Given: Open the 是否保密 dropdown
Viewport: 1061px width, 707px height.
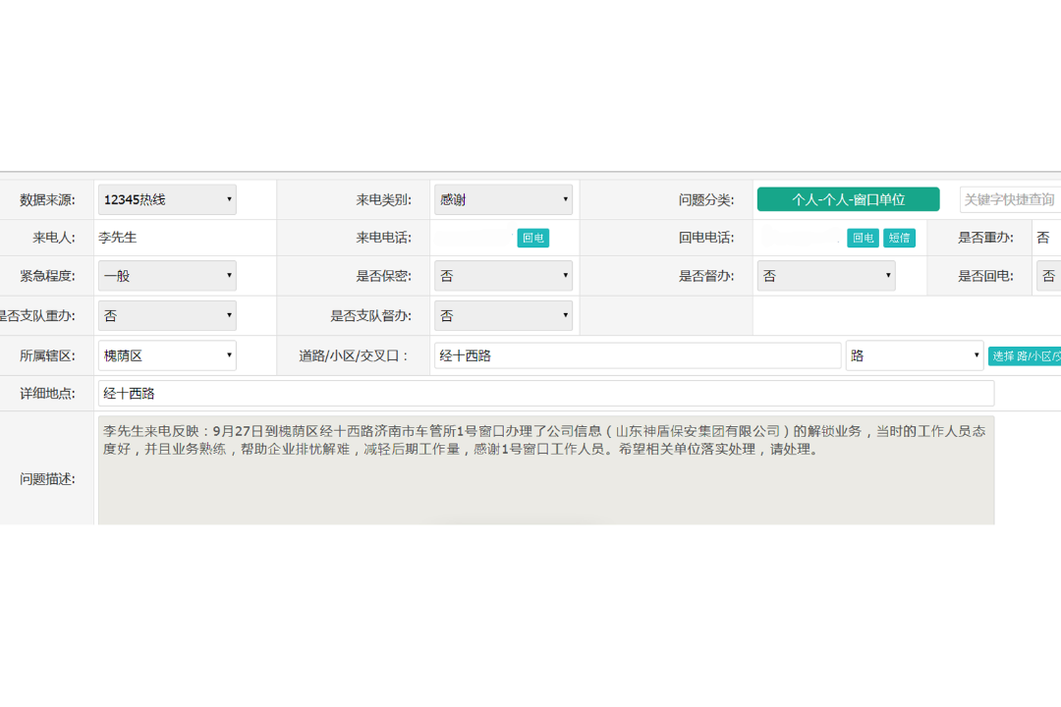Looking at the screenshot, I should (503, 276).
